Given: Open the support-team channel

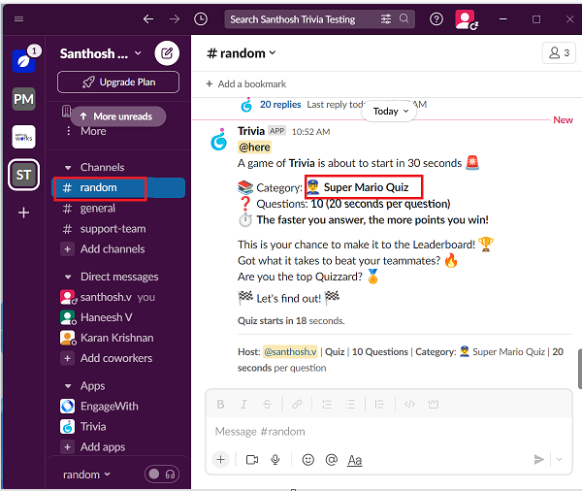Looking at the screenshot, I should pos(118,229).
